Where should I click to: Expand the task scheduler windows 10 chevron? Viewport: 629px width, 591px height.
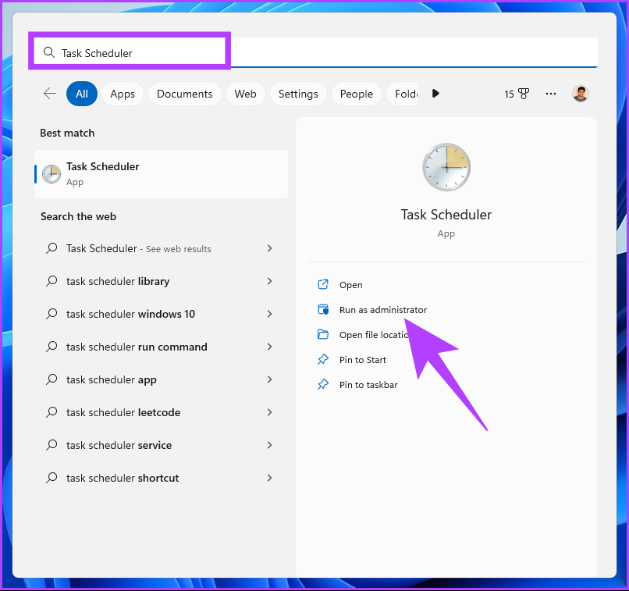(269, 314)
